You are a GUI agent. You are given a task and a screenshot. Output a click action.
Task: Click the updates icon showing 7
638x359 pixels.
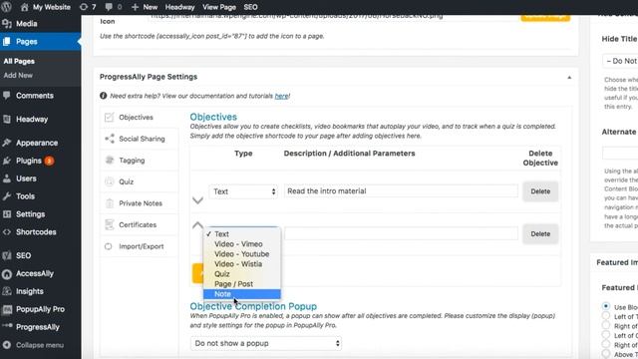click(x=84, y=7)
